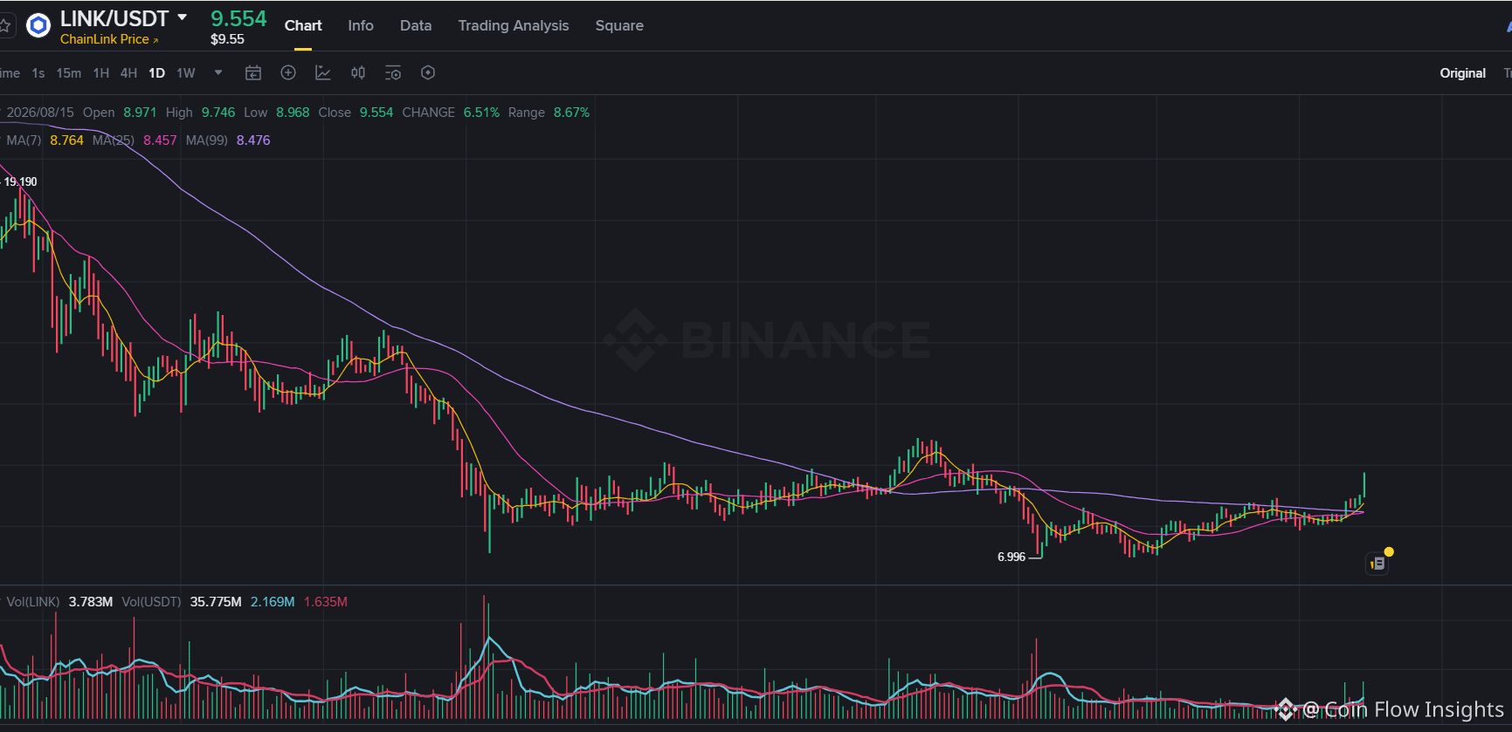The image size is (1512, 732).
Task: Select the 4H time interval
Action: pyautogui.click(x=129, y=73)
